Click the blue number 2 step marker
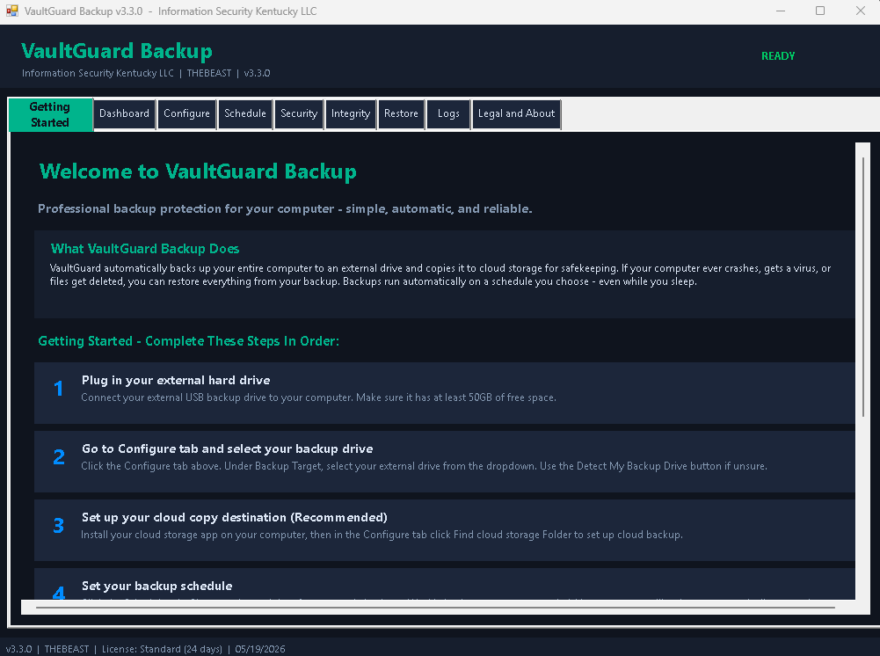880x656 pixels. [59, 456]
